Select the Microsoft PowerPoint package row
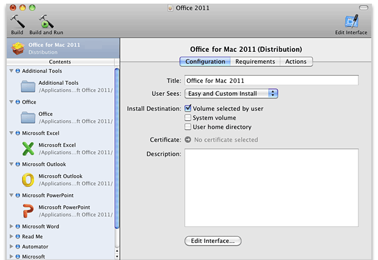The width and height of the screenshot is (378, 260). coord(60,211)
